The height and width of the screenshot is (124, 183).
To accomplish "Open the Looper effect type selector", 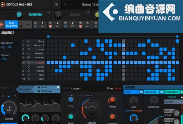I will [76, 88].
